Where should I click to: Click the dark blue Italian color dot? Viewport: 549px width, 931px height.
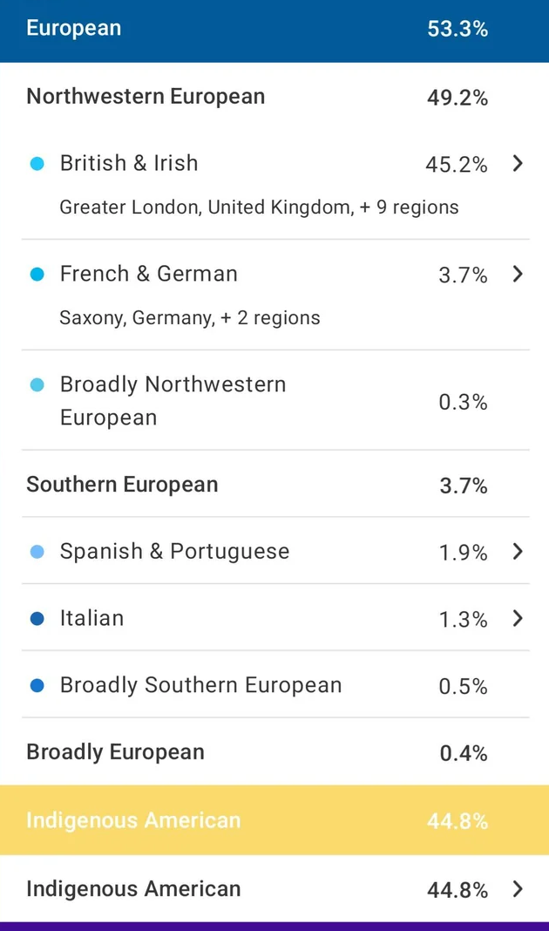[x=37, y=619]
